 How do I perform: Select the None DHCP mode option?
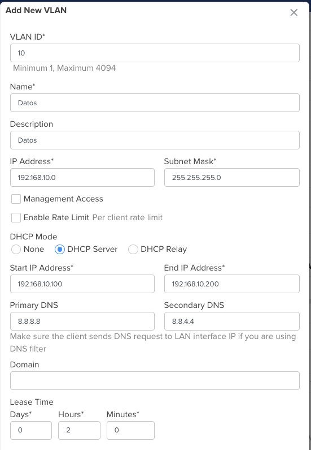tap(16, 249)
